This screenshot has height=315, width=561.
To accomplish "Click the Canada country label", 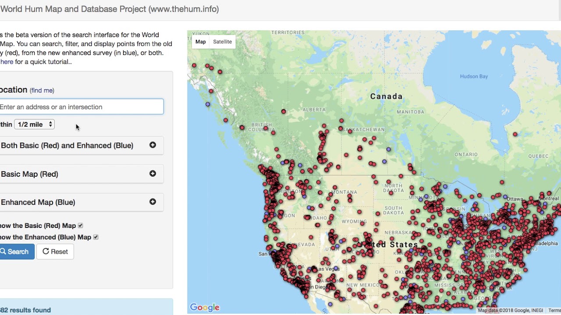I will tap(386, 96).
